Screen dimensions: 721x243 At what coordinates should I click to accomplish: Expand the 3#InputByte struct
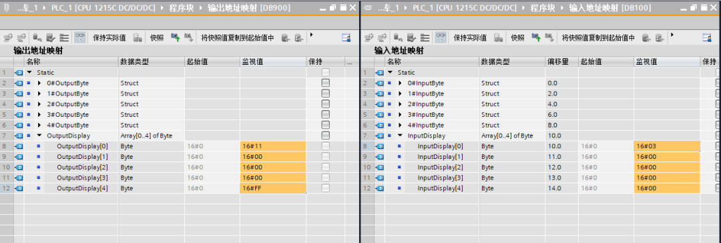pyautogui.click(x=400, y=115)
